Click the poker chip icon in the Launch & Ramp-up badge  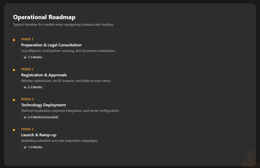pyautogui.click(x=25, y=147)
